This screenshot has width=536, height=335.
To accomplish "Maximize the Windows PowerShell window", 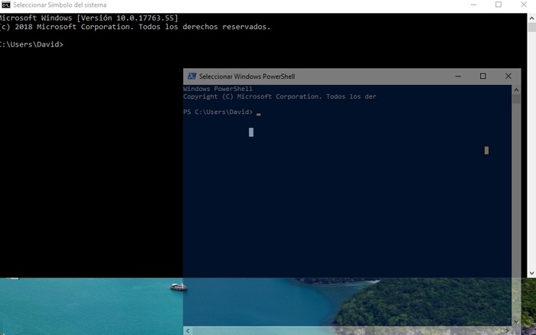I will click(482, 76).
